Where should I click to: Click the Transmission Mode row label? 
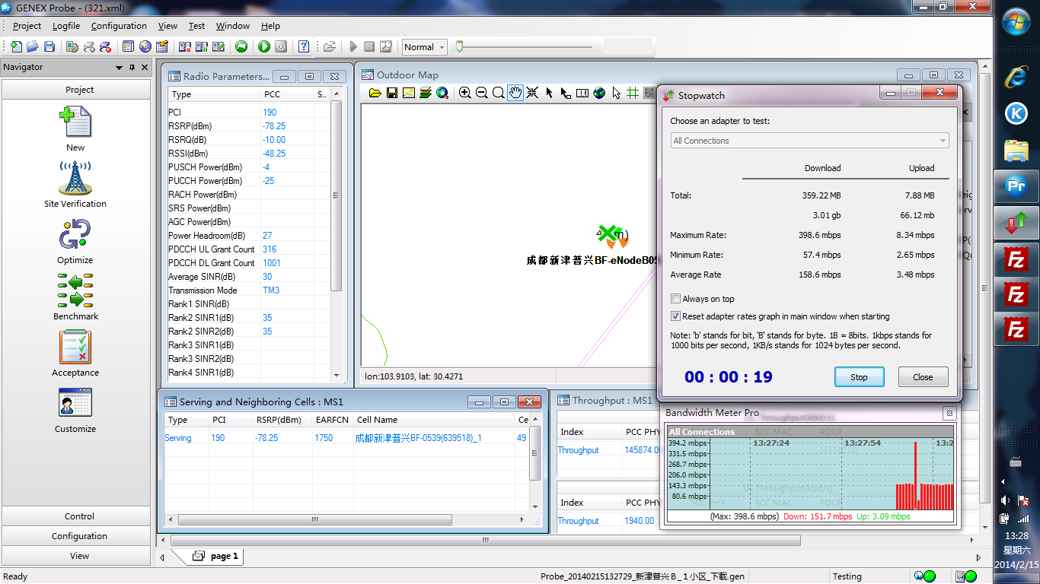point(203,290)
